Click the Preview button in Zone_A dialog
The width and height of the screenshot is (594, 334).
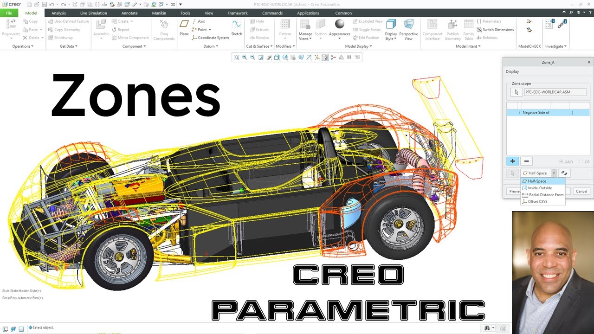tap(514, 191)
